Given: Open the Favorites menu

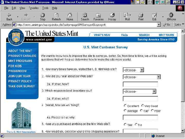Looking at the screenshot, I should tap(34, 8).
